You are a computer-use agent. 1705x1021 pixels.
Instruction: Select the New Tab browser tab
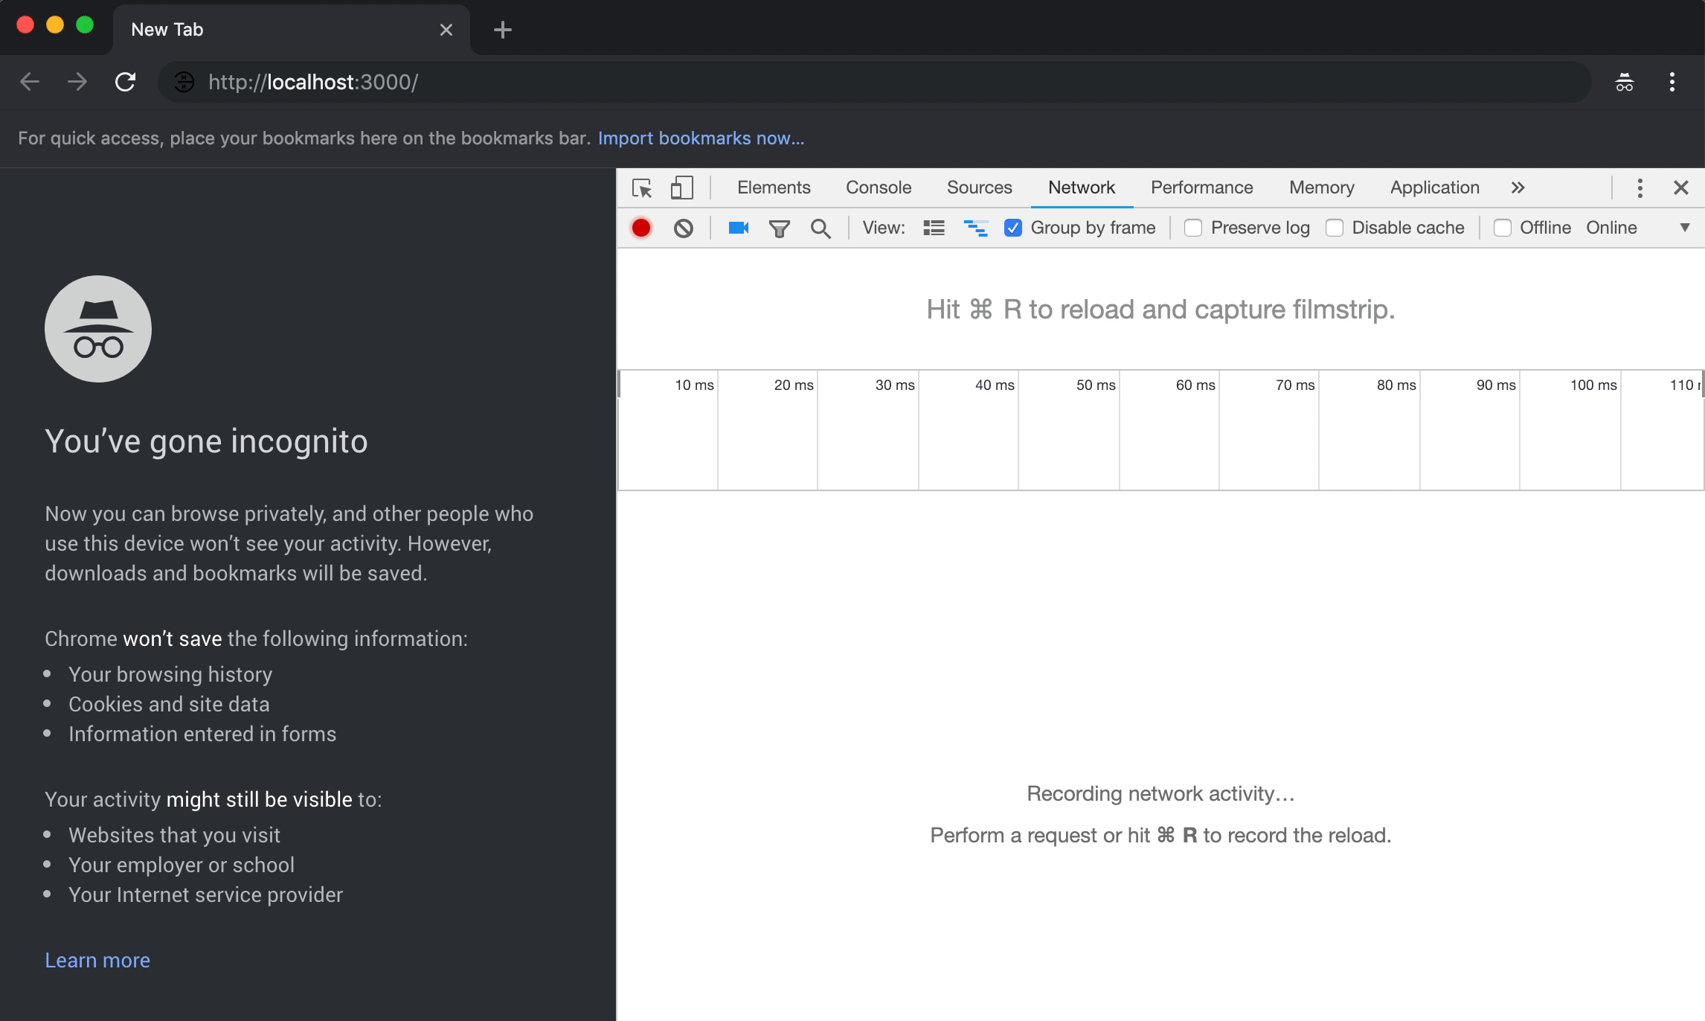(292, 30)
